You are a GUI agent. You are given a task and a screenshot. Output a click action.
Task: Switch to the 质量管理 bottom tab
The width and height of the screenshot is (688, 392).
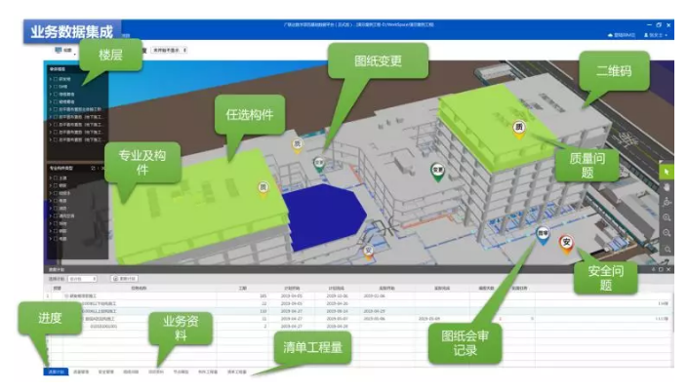coord(80,372)
